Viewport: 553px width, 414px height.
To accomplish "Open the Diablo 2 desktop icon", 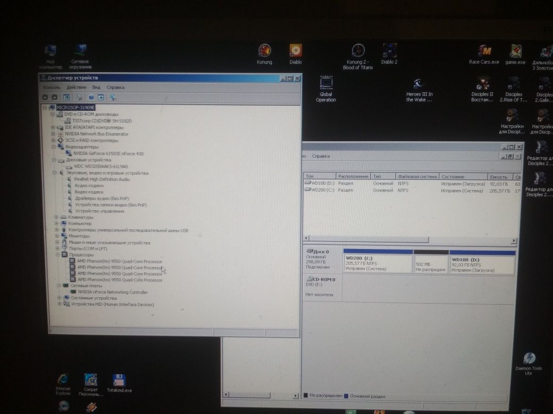I will tap(389, 54).
